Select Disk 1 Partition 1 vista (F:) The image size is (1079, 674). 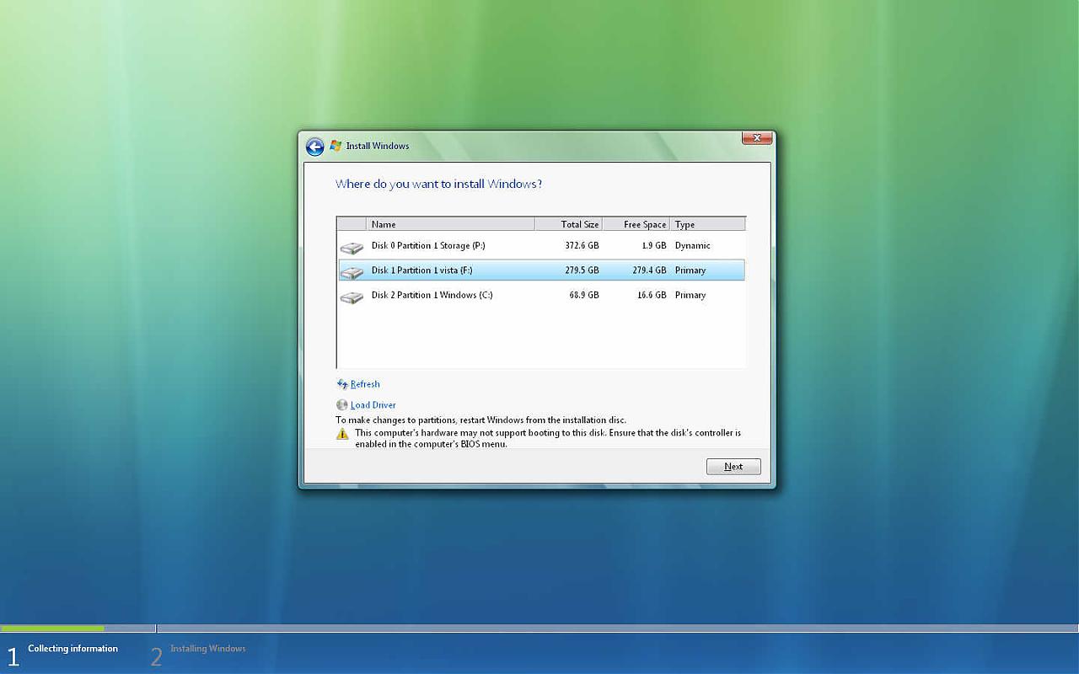(x=541, y=270)
